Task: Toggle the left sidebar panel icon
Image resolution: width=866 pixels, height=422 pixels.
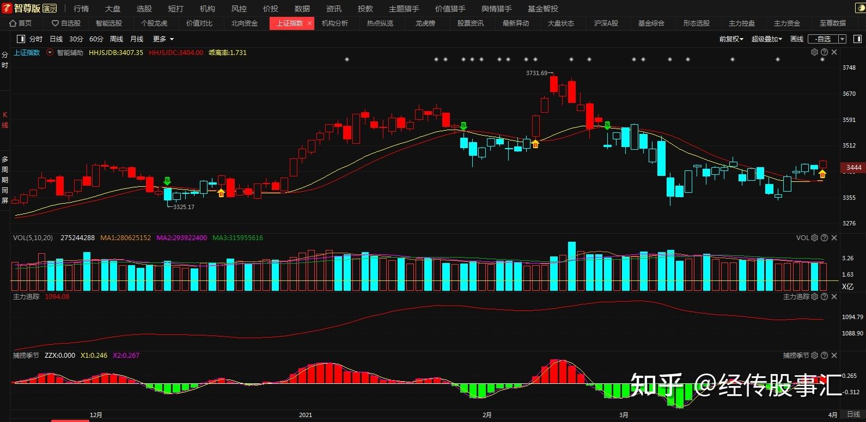Action: pyautogui.click(x=21, y=39)
